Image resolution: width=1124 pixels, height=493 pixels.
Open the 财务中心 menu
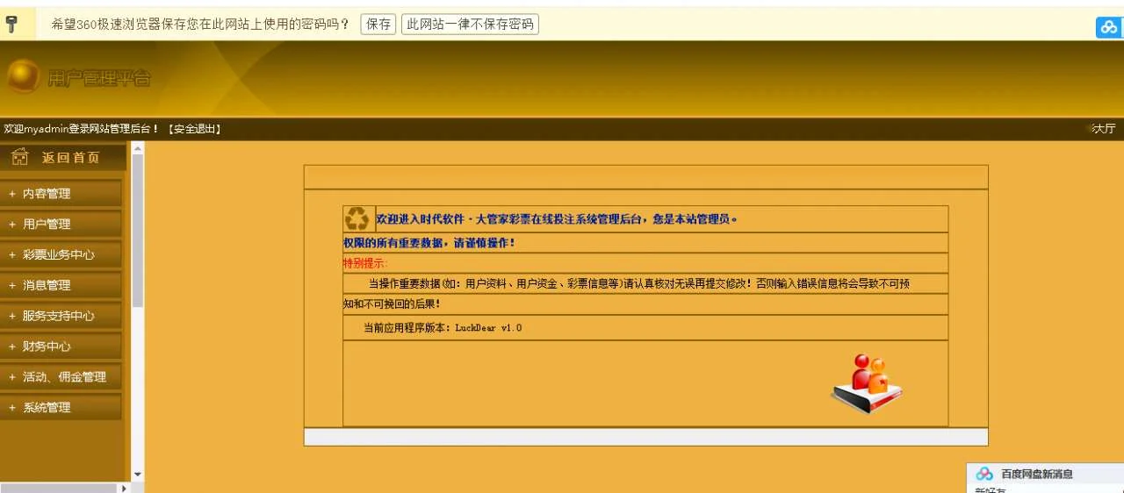point(47,347)
